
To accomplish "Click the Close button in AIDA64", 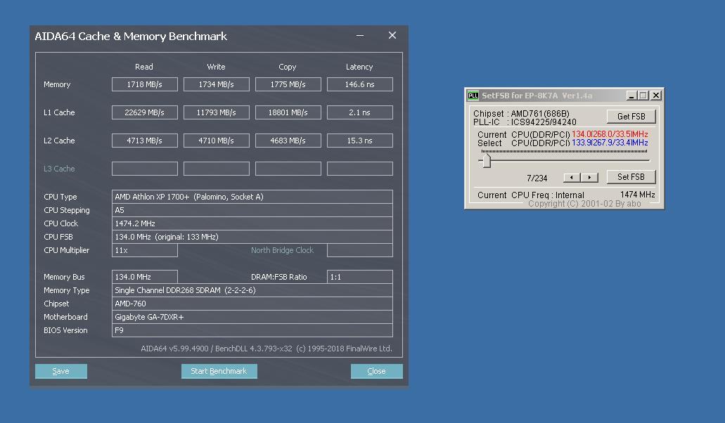I will pos(376,371).
